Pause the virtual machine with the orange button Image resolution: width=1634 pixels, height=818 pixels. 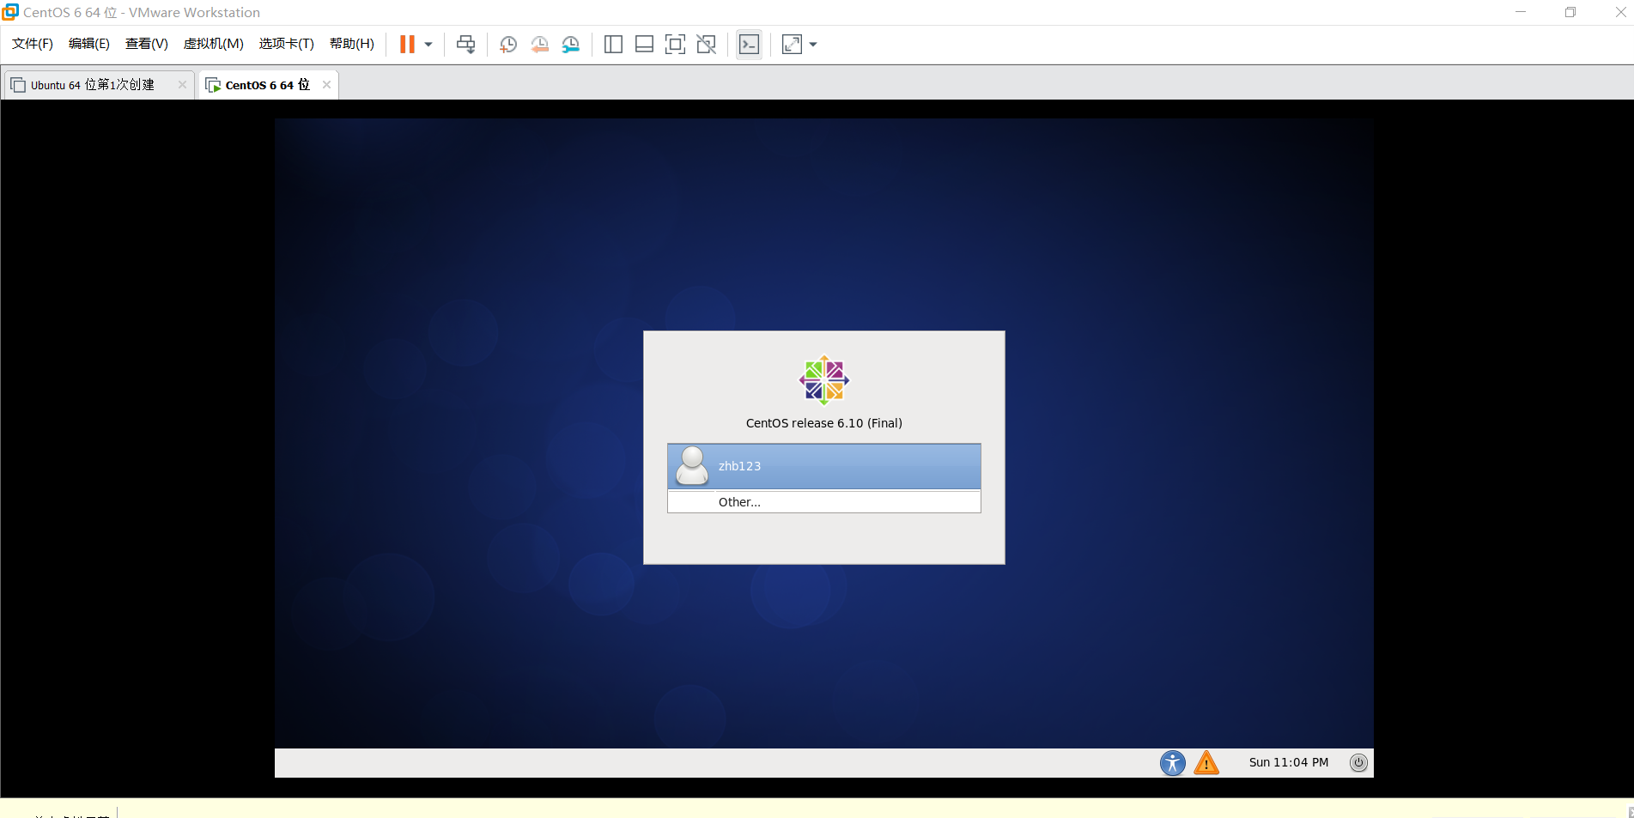[x=407, y=45]
